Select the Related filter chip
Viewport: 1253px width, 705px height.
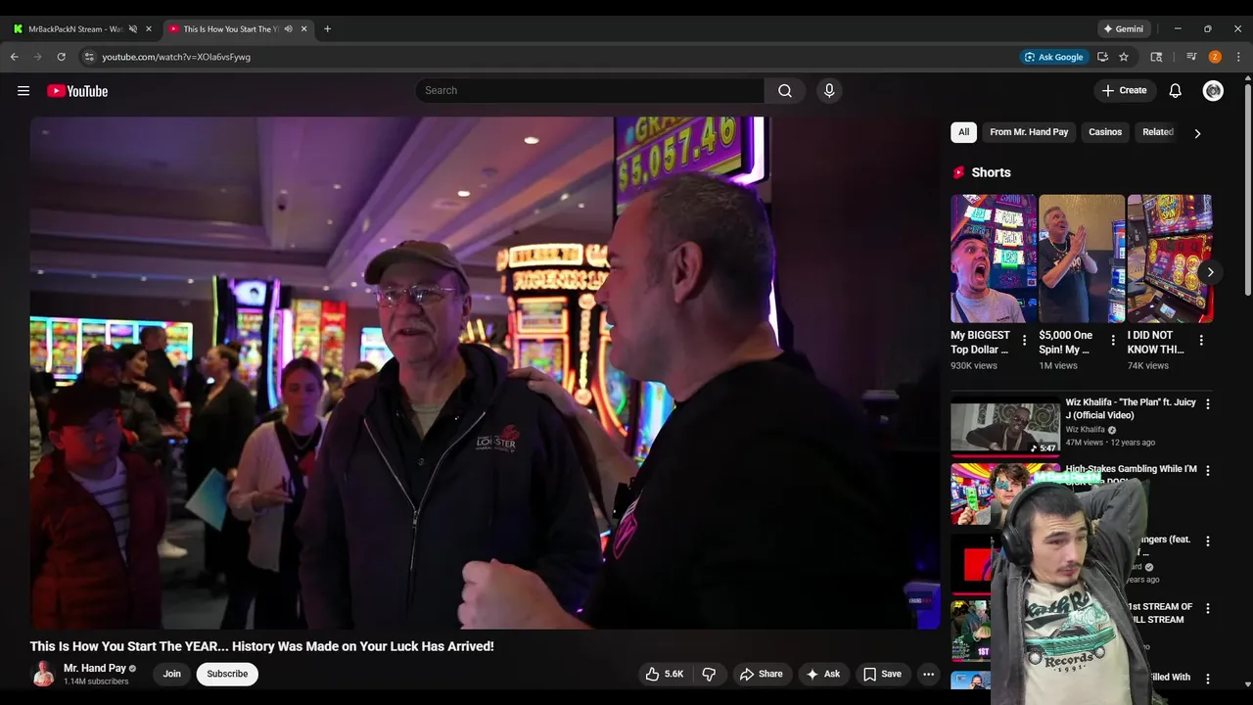pos(1158,132)
